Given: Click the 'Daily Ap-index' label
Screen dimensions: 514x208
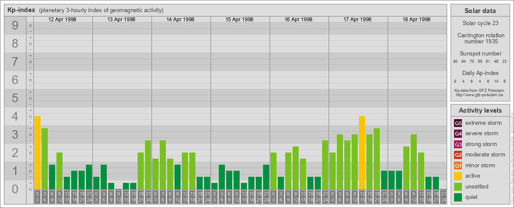Looking at the screenshot, I should coord(480,73).
